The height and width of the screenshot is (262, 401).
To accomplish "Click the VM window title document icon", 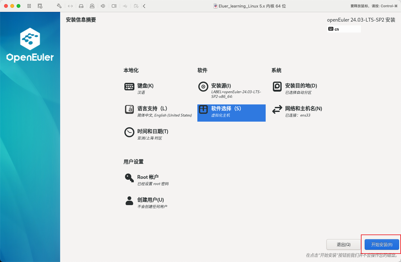I will (x=216, y=6).
